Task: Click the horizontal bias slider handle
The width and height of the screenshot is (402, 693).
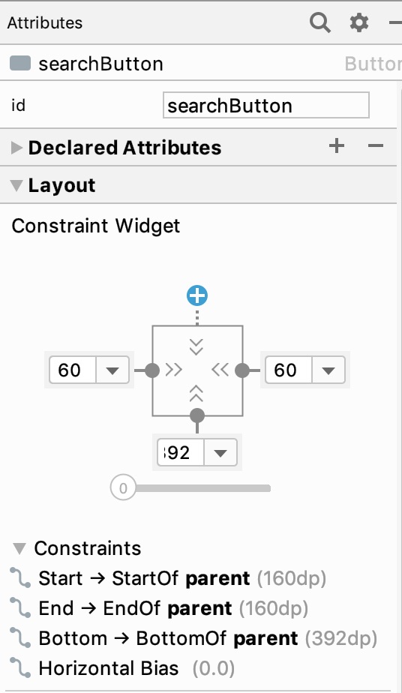Action: pyautogui.click(x=123, y=488)
